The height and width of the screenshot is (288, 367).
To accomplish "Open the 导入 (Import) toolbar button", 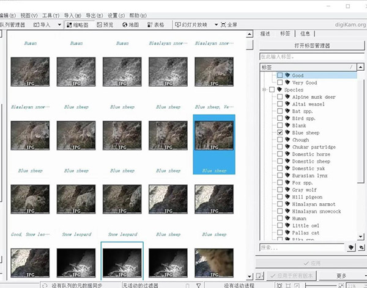I will (41, 25).
